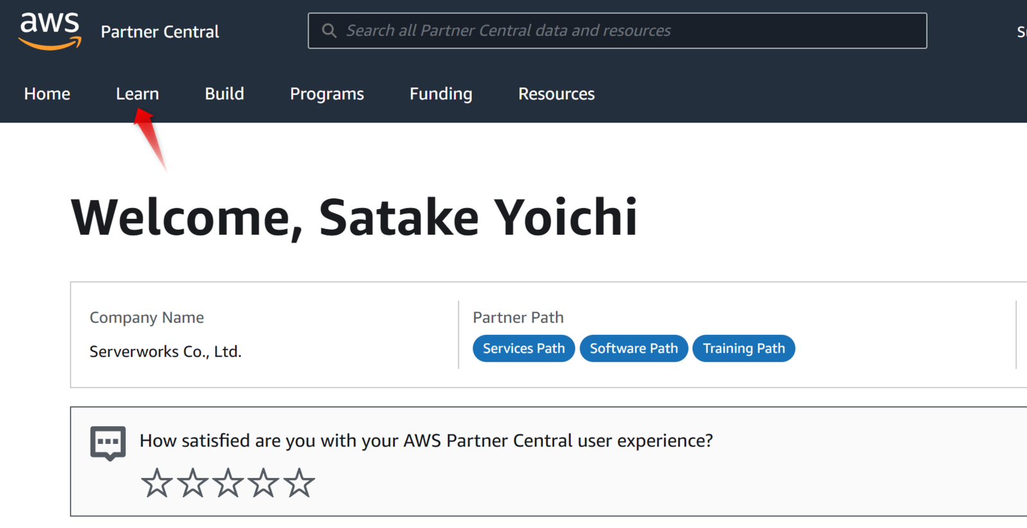Rate experience one star
The height and width of the screenshot is (528, 1027).
157,483
